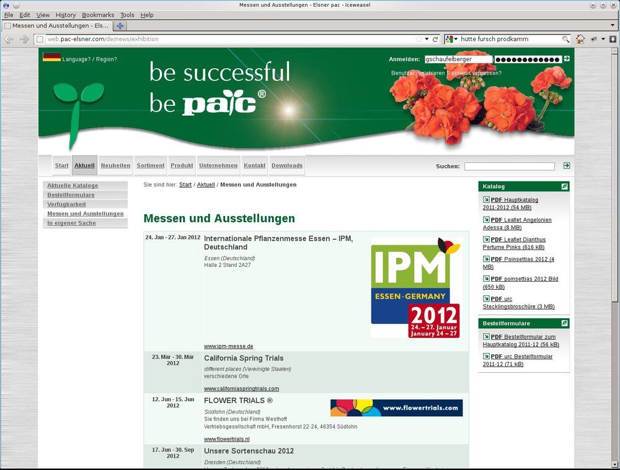This screenshot has width=620, height=470.
Task: Click the IPM Essen Germany 2012 logo
Action: coord(416,287)
